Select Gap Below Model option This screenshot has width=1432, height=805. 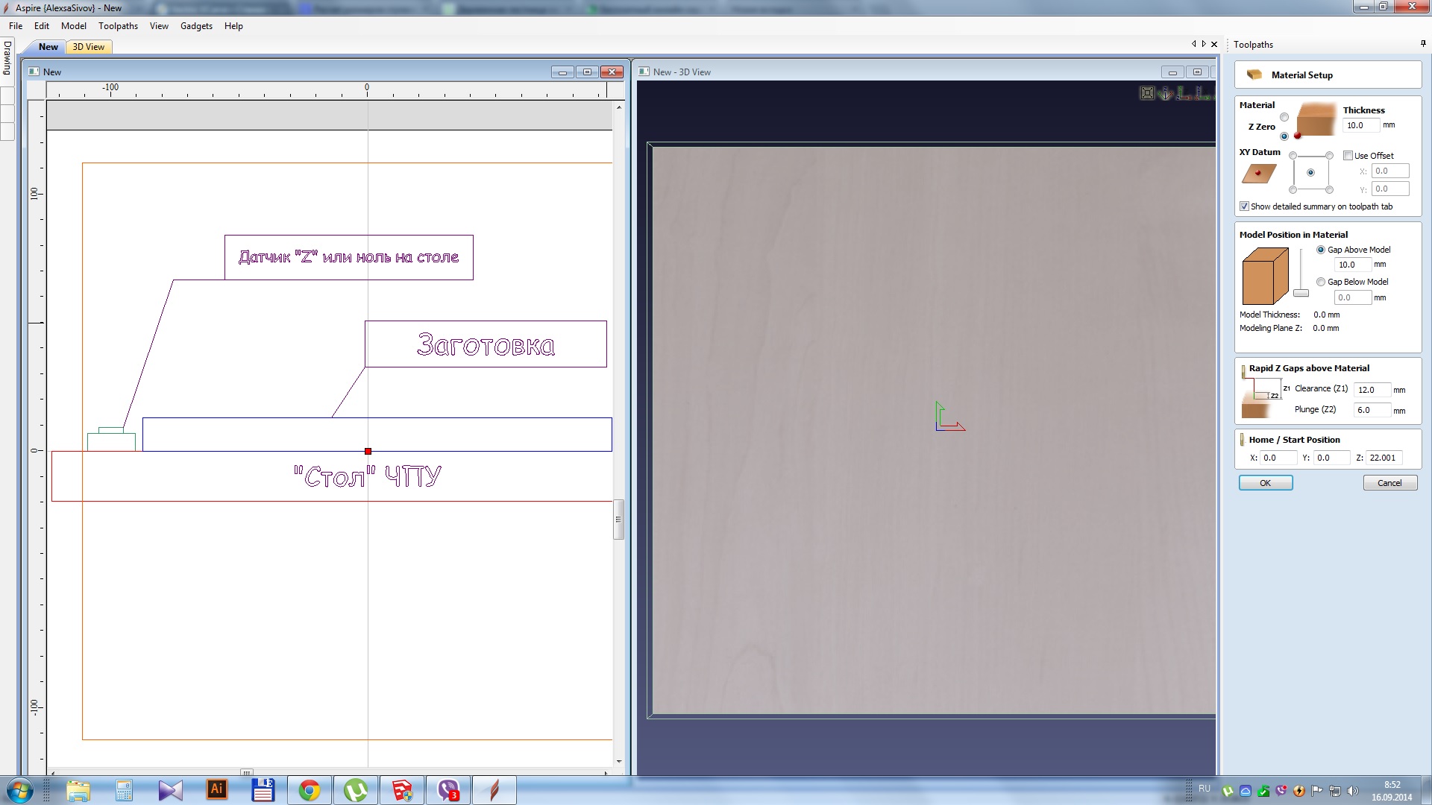(x=1321, y=282)
